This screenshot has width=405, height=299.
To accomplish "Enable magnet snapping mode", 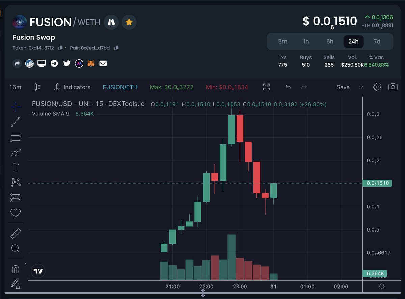I will click(x=15, y=268).
